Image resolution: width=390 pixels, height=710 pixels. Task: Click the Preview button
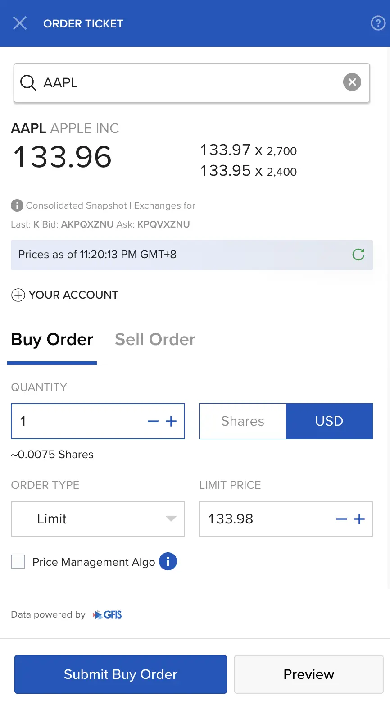309,674
